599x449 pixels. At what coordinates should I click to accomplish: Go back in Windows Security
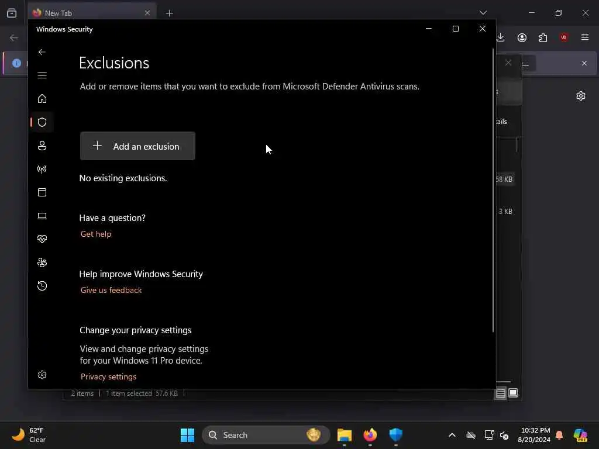42,52
